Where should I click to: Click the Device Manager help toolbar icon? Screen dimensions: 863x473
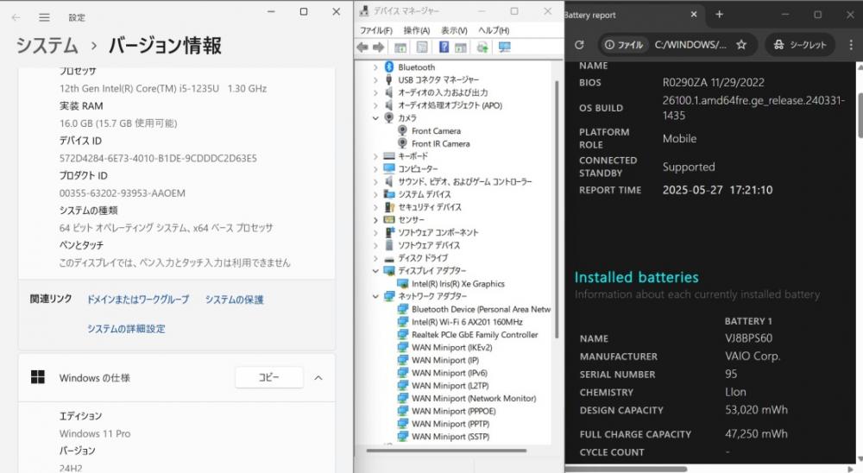tap(444, 47)
